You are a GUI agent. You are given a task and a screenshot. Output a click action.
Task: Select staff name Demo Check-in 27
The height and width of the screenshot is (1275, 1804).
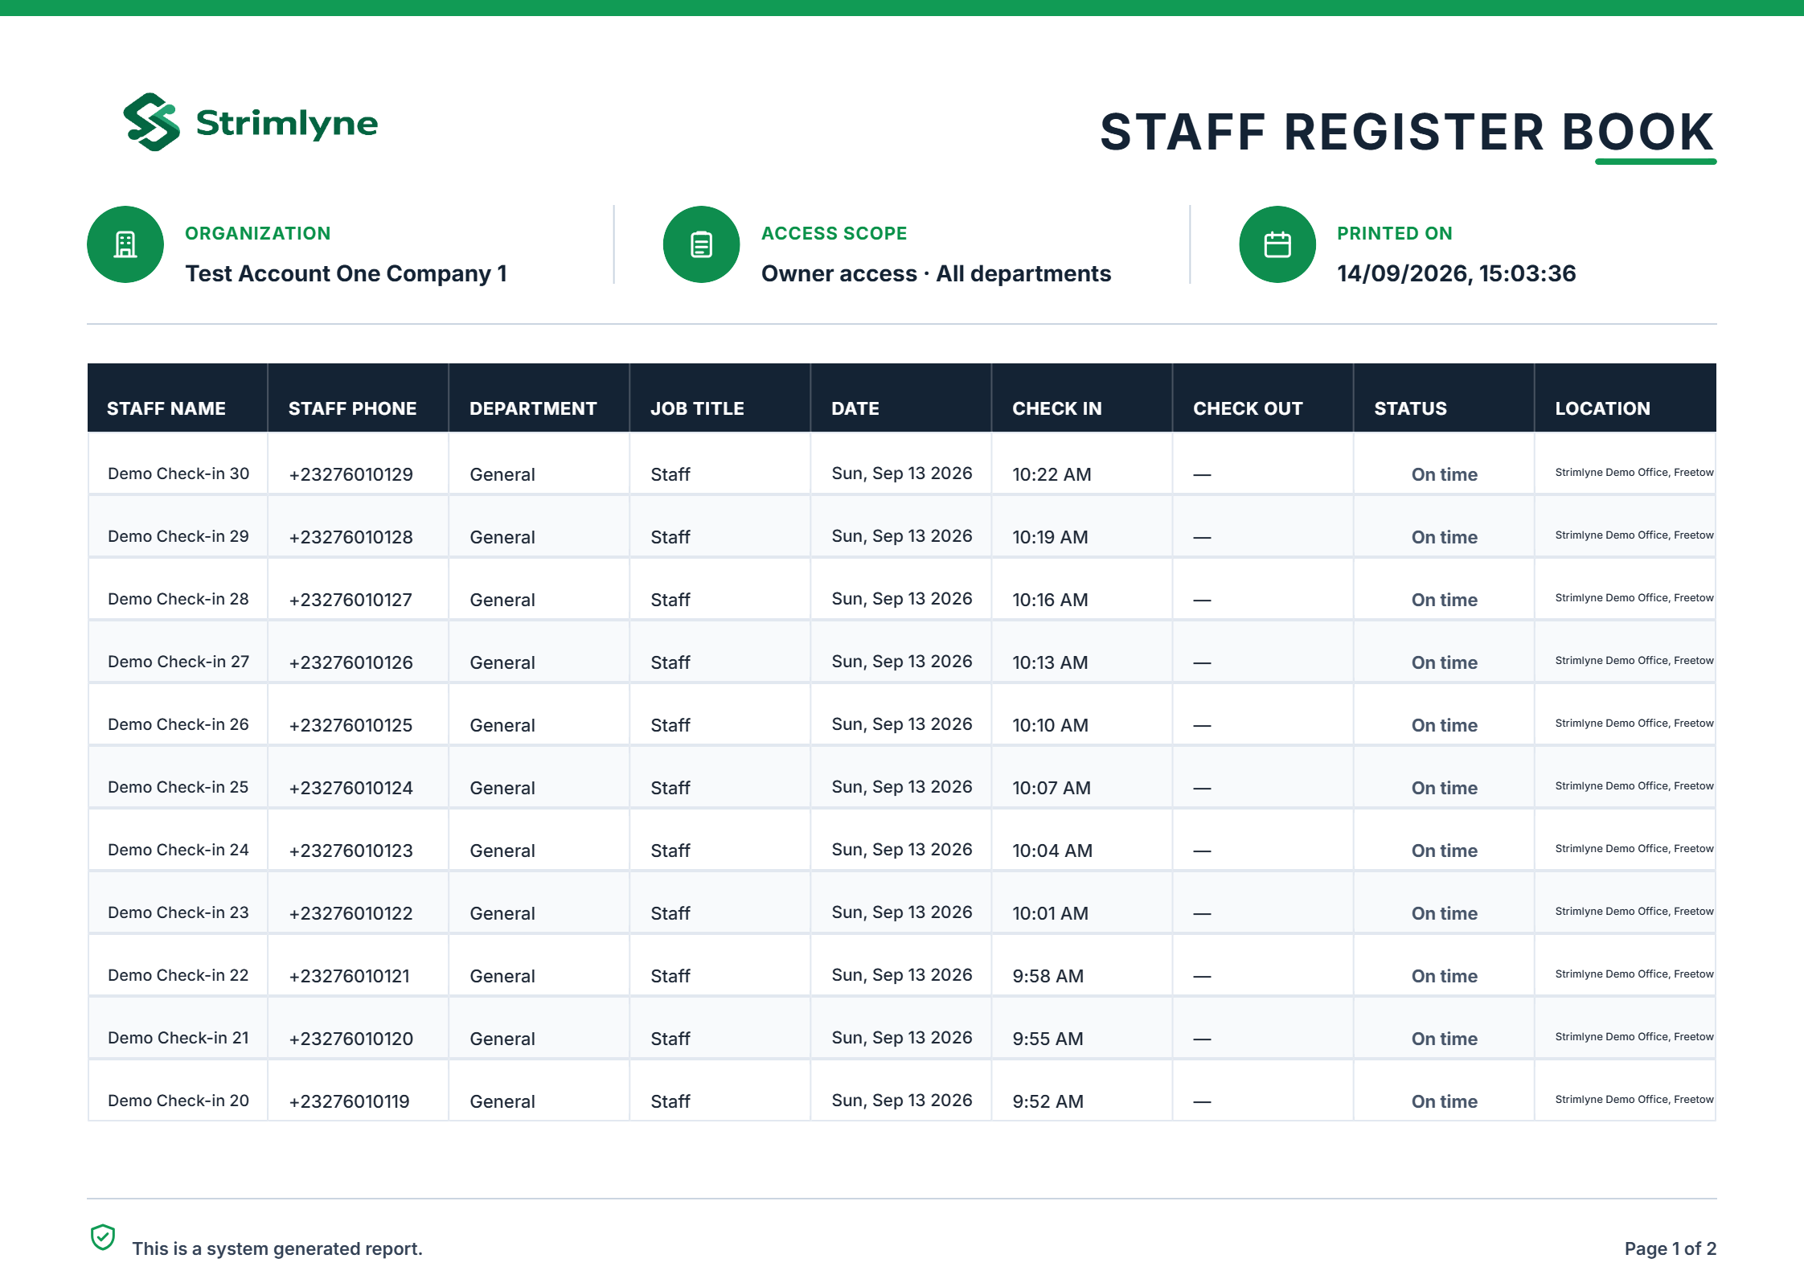pyautogui.click(x=178, y=662)
